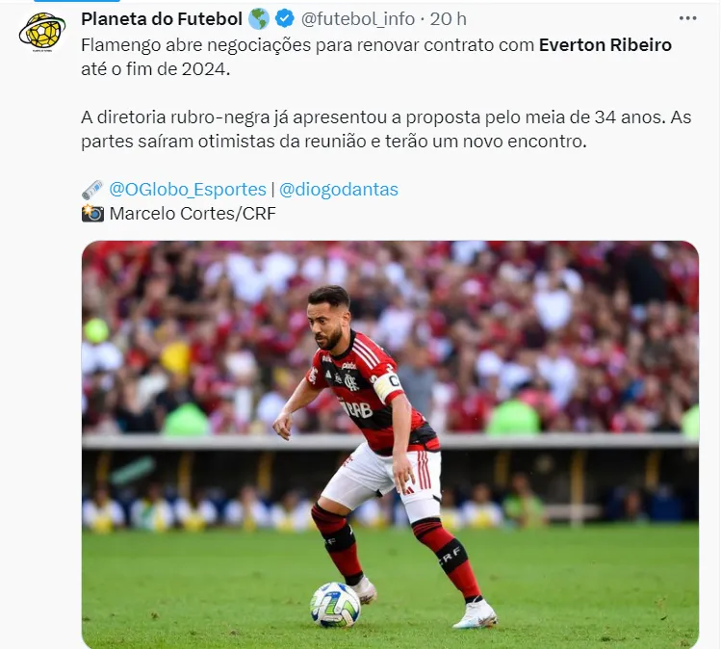The height and width of the screenshot is (649, 721).
Task: Click the camera flash emoji
Action: click(x=92, y=214)
